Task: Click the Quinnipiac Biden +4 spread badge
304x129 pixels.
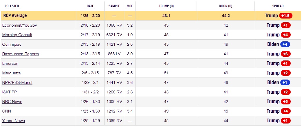Action: (x=285, y=44)
